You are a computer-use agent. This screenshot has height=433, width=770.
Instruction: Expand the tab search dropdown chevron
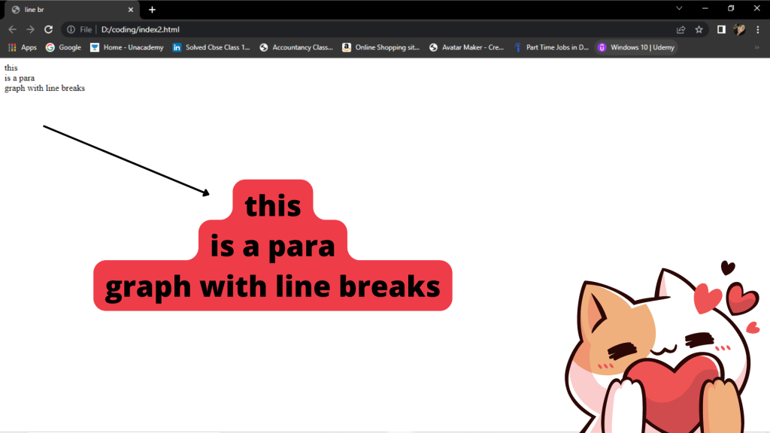click(x=679, y=8)
